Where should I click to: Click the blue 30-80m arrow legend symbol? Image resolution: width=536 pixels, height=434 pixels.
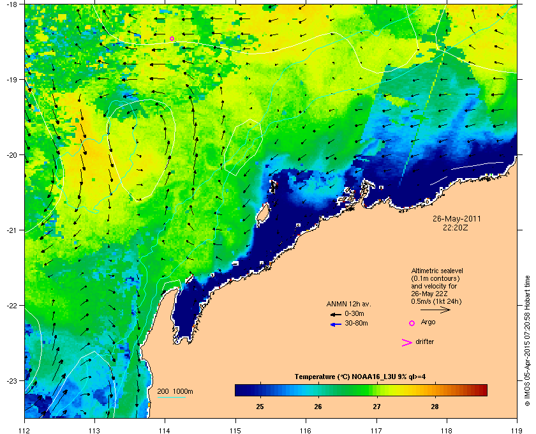(x=336, y=324)
